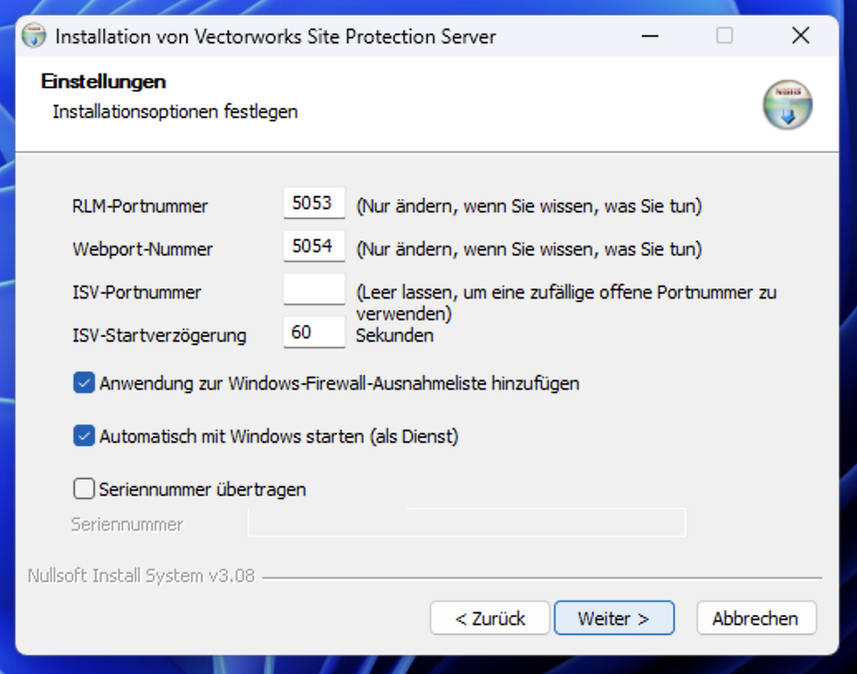Viewport: 857px width, 674px height.
Task: Check the 'Seriennummer übertragen' checkbox
Action: click(84, 489)
